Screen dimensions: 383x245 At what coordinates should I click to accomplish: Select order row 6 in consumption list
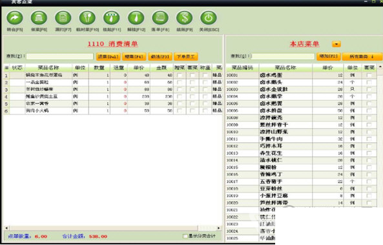113,111
